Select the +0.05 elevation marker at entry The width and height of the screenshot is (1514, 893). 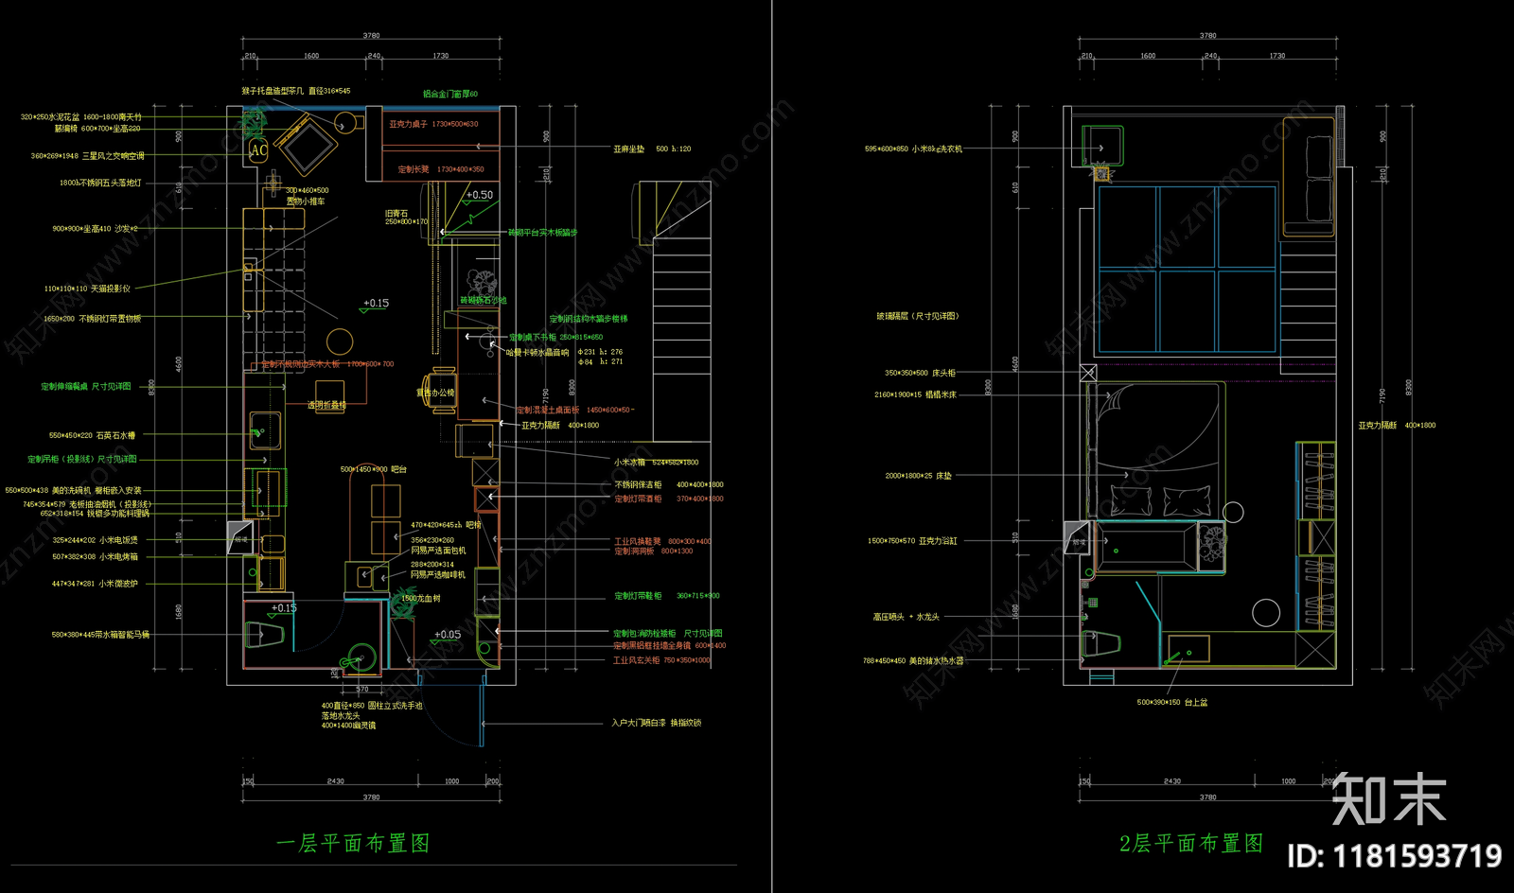pyautogui.click(x=448, y=635)
